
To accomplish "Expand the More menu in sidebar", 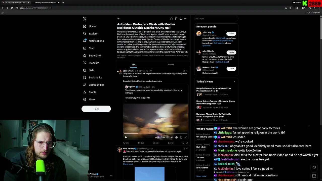I will [89, 99].
